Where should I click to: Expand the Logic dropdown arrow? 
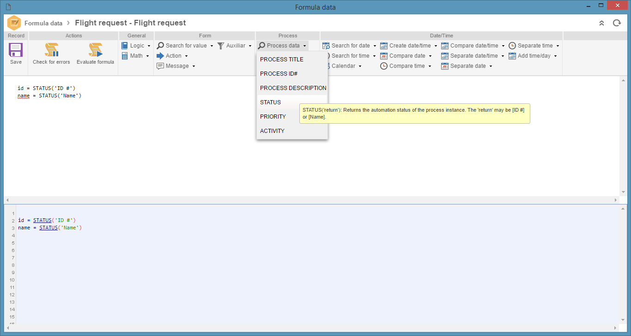coord(149,46)
